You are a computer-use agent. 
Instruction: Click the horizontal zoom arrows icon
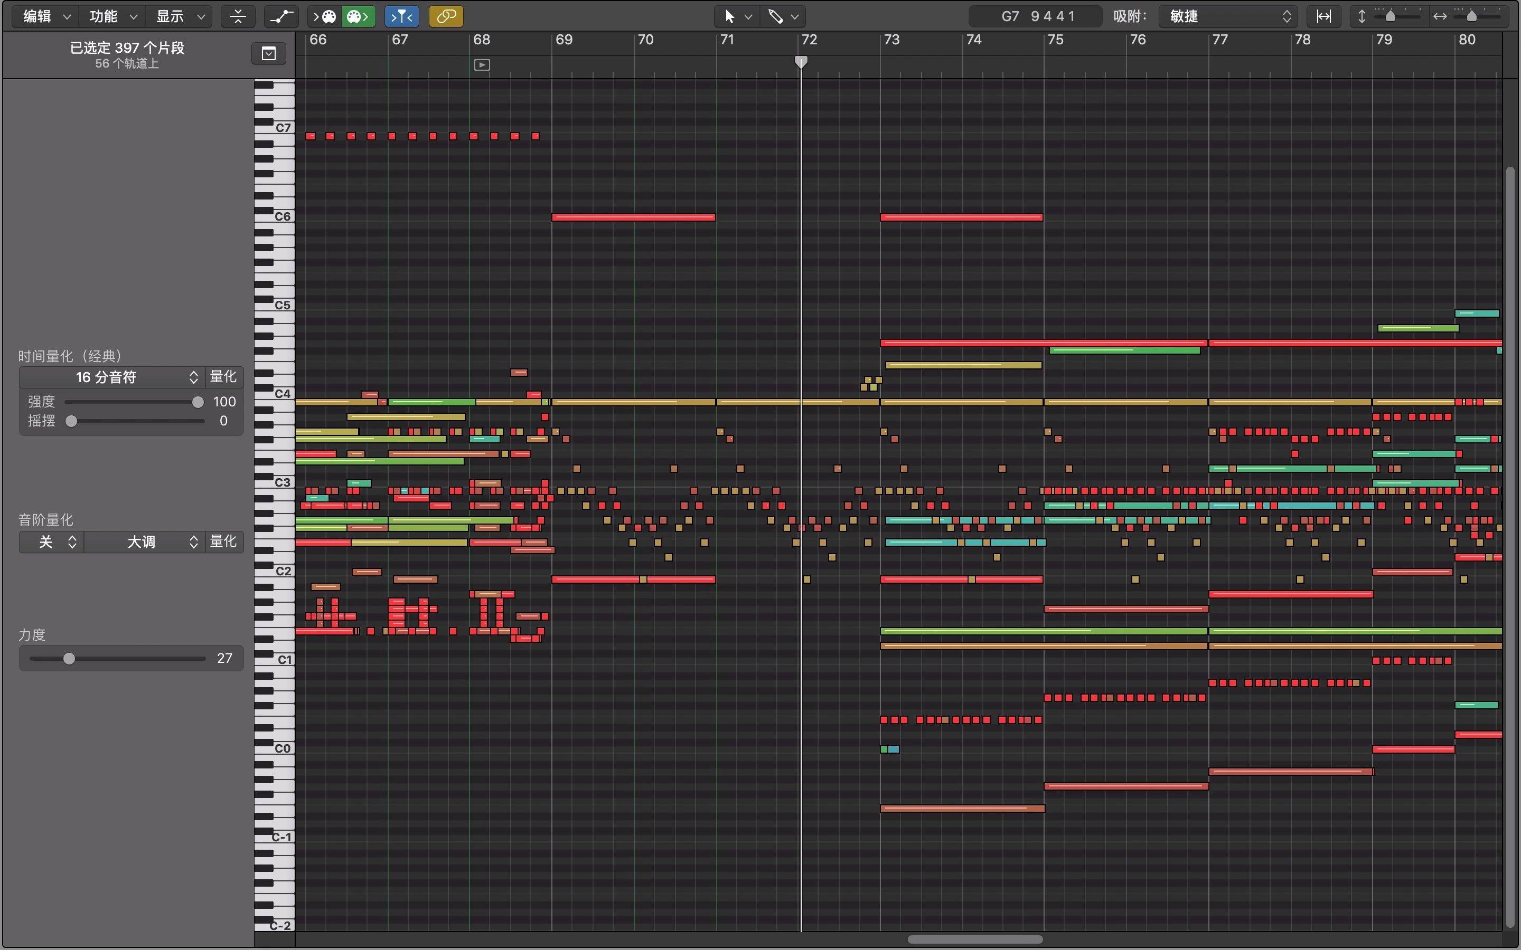pos(1440,16)
